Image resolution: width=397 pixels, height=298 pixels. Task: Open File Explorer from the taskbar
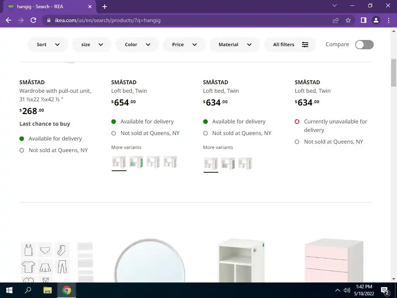47,290
